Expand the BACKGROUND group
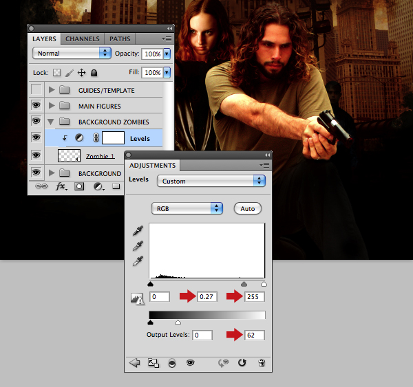 point(52,173)
